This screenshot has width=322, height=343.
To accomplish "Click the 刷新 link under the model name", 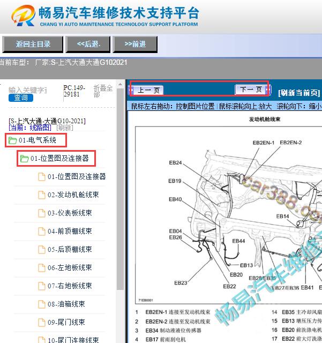I will (65, 128).
